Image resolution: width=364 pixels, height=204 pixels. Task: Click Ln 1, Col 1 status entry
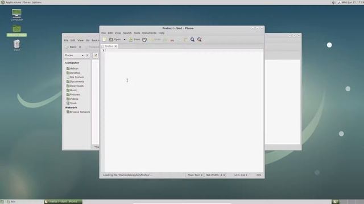241,175
